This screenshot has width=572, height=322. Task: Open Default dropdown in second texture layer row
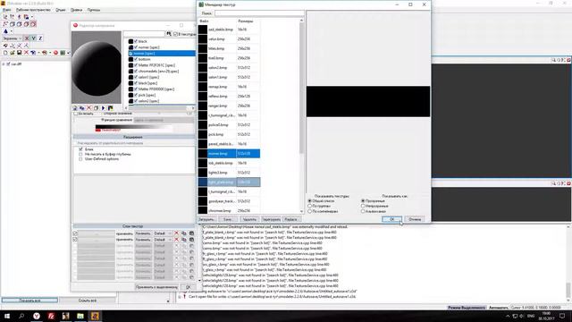[x=162, y=240]
